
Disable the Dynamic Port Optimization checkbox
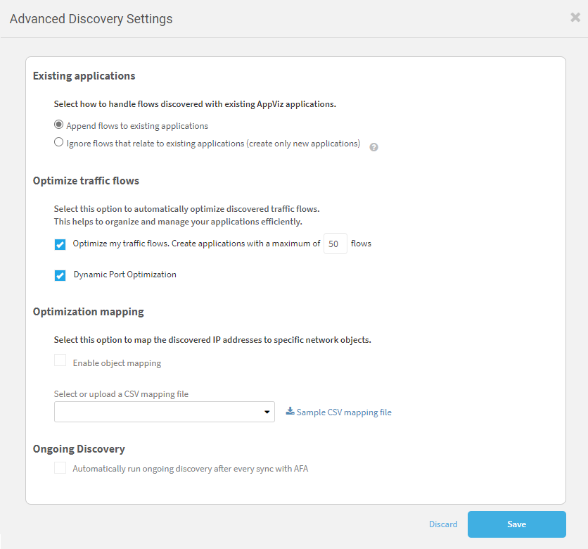tap(60, 275)
